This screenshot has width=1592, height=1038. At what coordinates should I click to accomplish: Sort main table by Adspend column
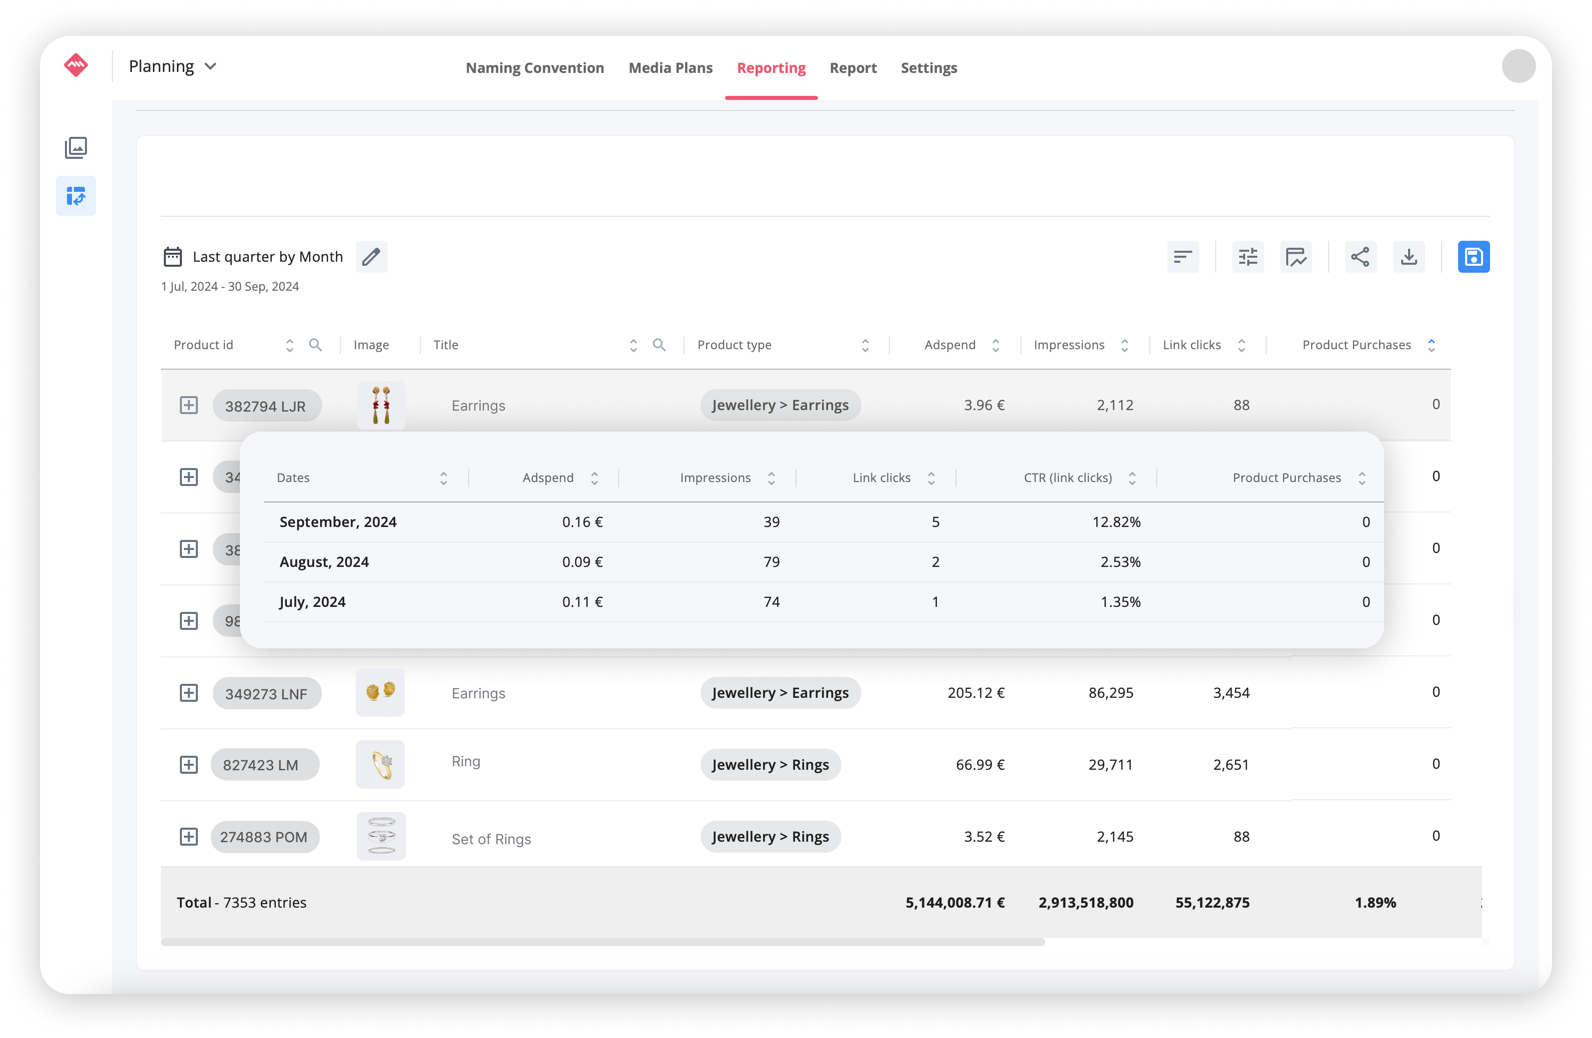pos(995,345)
